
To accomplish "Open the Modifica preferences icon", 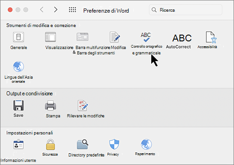I will [x=115, y=37].
